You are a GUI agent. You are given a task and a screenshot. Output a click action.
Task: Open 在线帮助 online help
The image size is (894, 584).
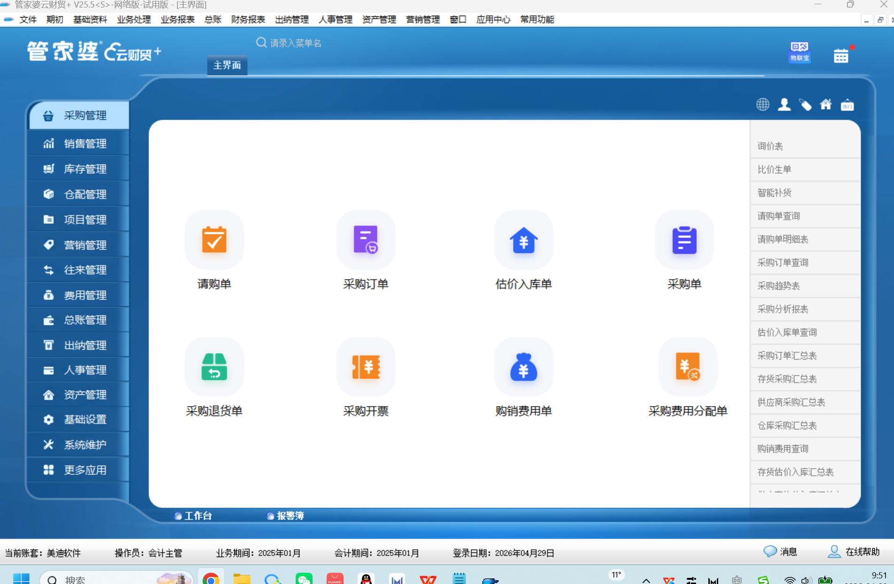pyautogui.click(x=854, y=552)
